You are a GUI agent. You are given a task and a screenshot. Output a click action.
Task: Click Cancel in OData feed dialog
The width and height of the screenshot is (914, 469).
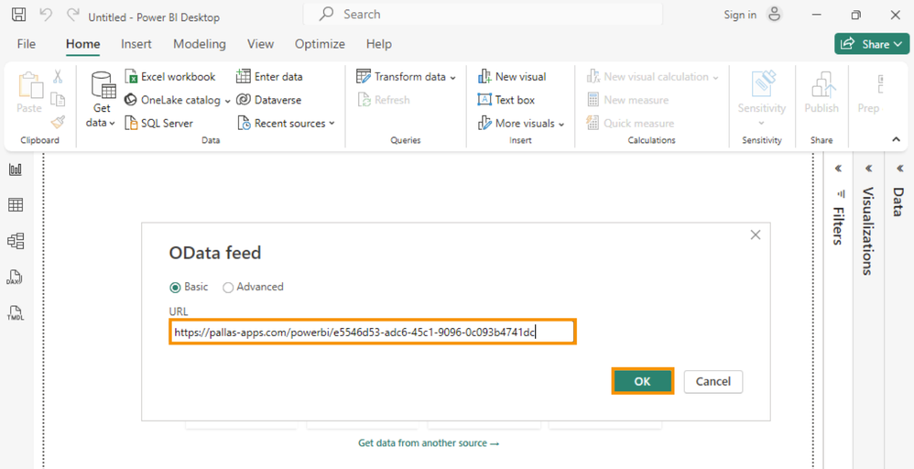(x=713, y=381)
